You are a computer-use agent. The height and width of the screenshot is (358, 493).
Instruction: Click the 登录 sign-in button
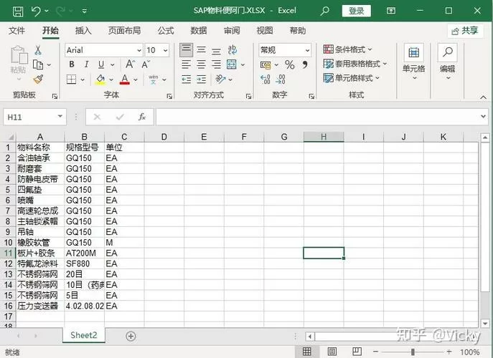[x=356, y=11]
